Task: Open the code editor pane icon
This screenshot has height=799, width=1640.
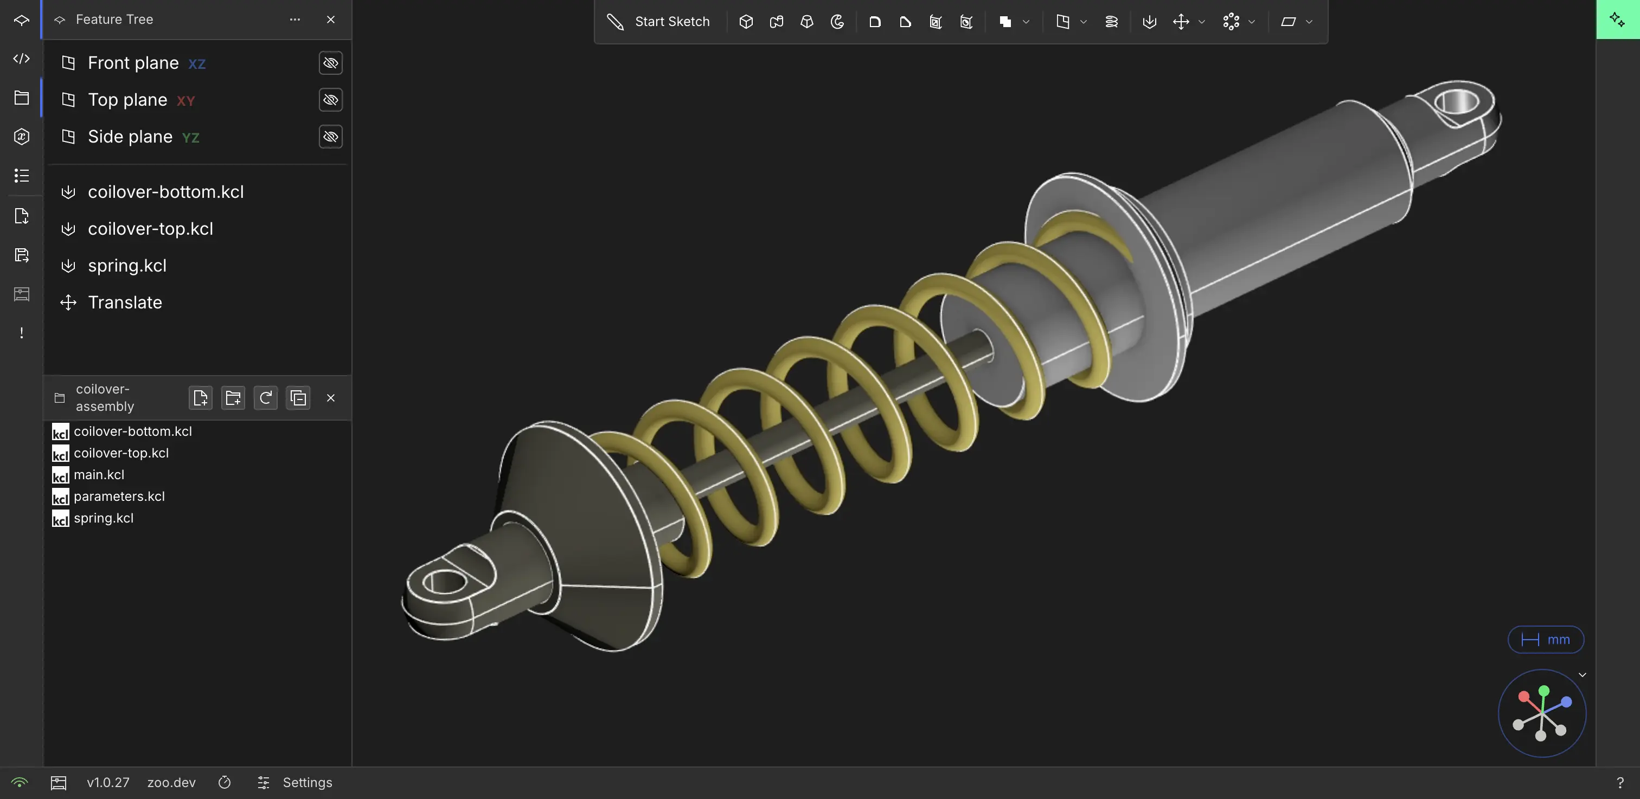Action: pos(22,59)
